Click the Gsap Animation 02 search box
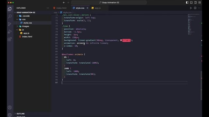Screen dimensions: 209x117 [109, 3]
